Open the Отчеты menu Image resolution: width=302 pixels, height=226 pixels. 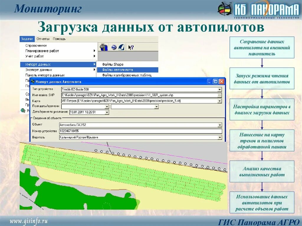tap(43, 39)
